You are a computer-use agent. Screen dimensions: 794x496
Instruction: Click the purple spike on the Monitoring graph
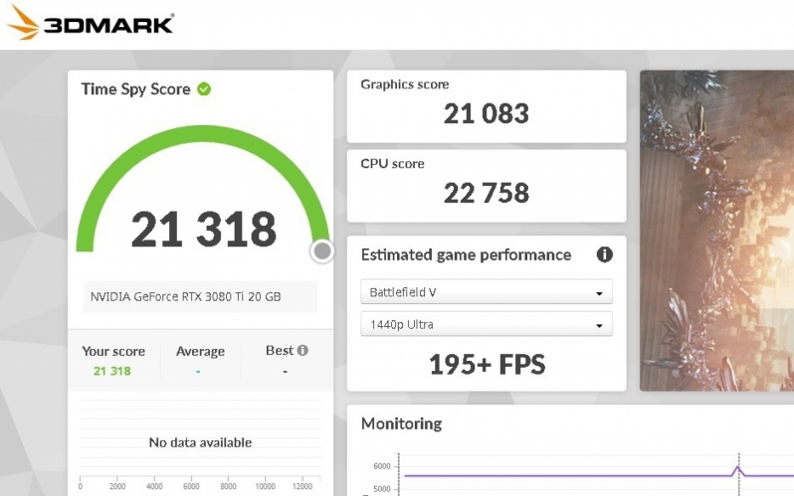point(738,470)
